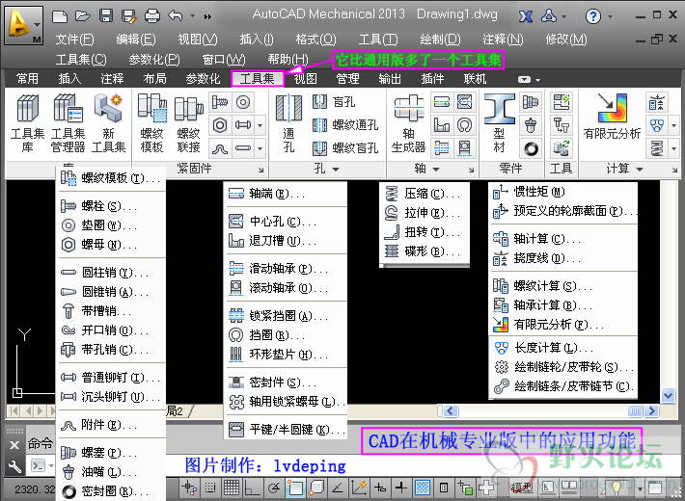This screenshot has width=685, height=501.
Task: Choose 滚动轴承(O)... from the shaft menu
Action: 287,288
